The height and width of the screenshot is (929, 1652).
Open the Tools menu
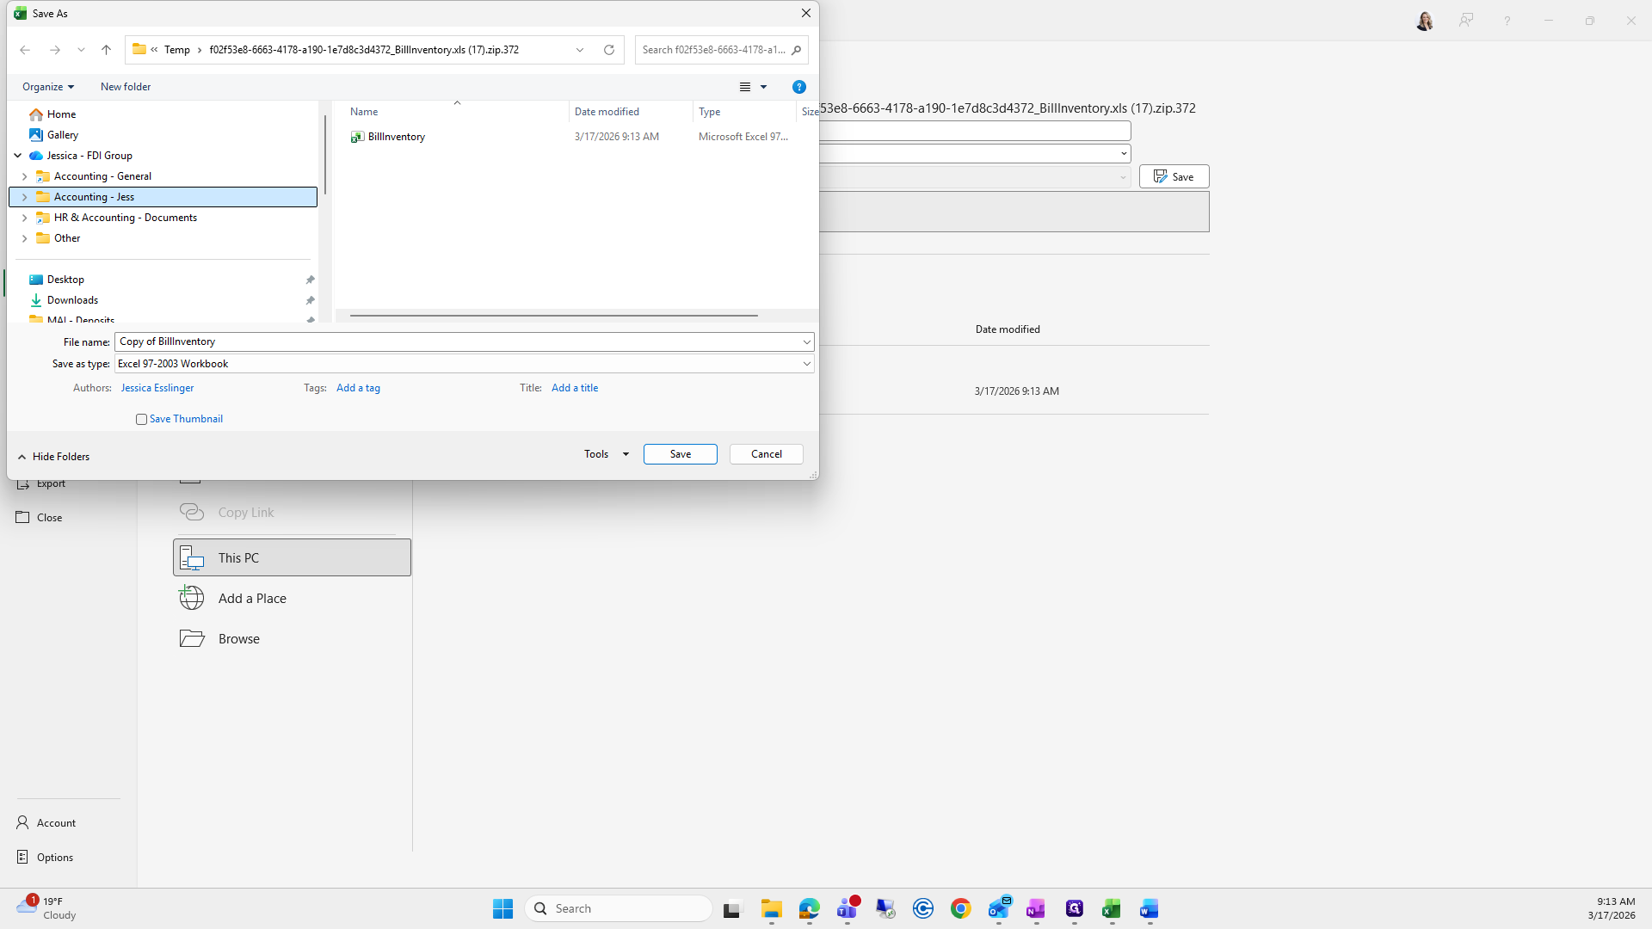606,454
